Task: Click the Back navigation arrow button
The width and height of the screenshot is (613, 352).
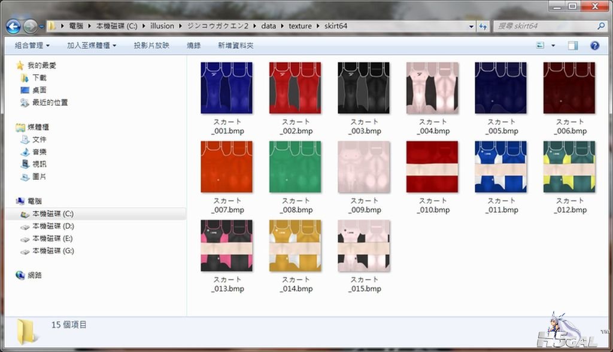Action: (13, 26)
